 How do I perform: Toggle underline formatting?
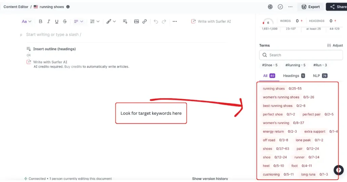click(x=57, y=21)
